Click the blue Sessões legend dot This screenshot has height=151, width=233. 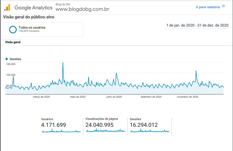6,59
